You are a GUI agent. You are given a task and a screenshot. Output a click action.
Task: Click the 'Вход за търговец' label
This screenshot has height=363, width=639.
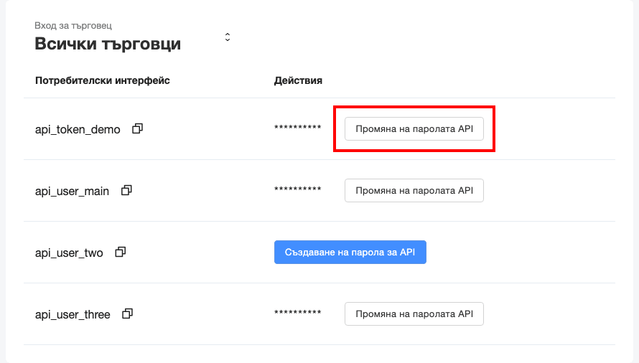click(x=73, y=26)
